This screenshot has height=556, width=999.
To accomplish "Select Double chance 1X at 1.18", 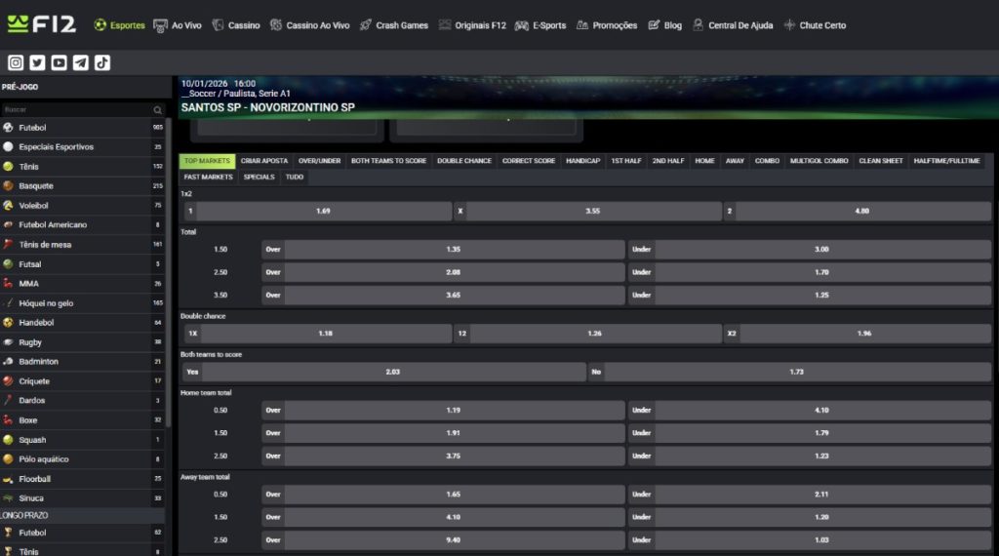I will click(x=318, y=333).
